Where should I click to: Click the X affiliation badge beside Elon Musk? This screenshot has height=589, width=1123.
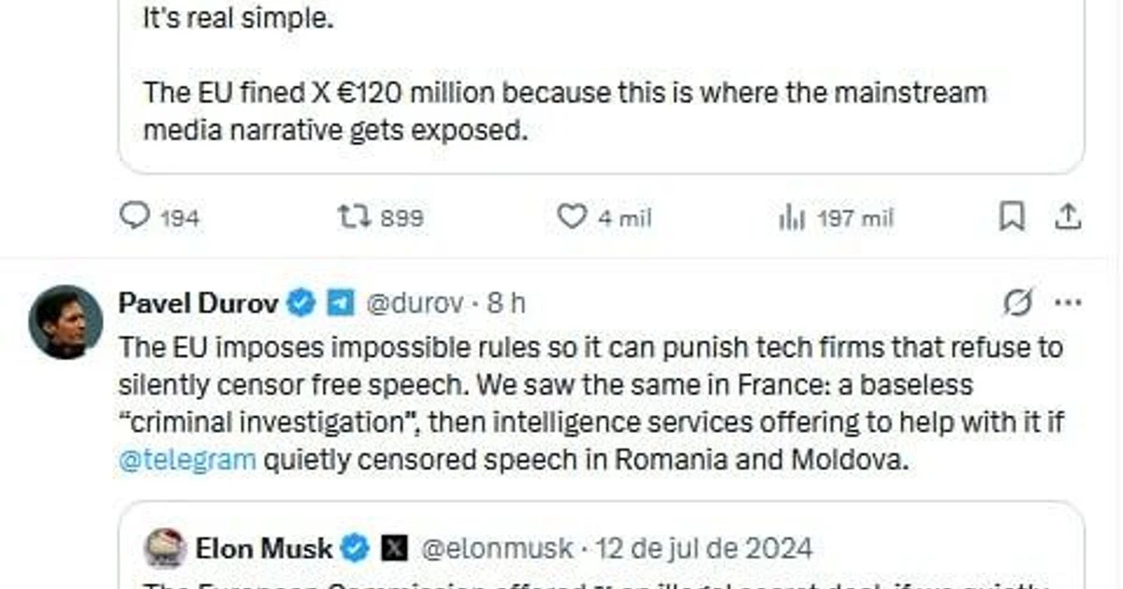click(394, 548)
